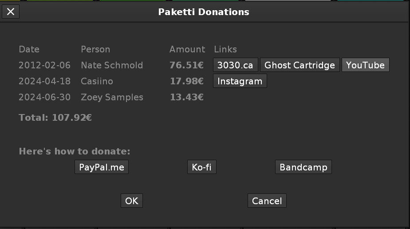Close the Paketti Donations dialog with X

click(11, 12)
